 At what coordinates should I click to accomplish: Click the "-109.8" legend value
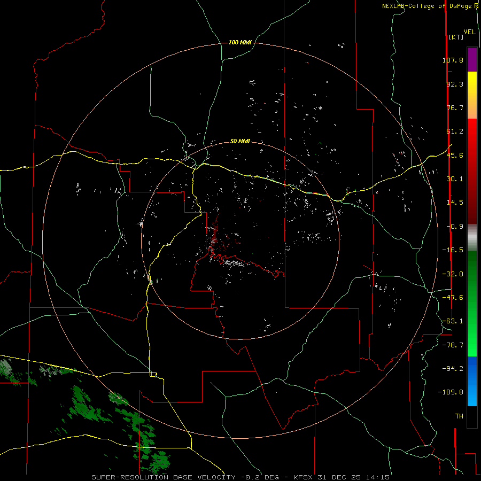pyautogui.click(x=451, y=392)
